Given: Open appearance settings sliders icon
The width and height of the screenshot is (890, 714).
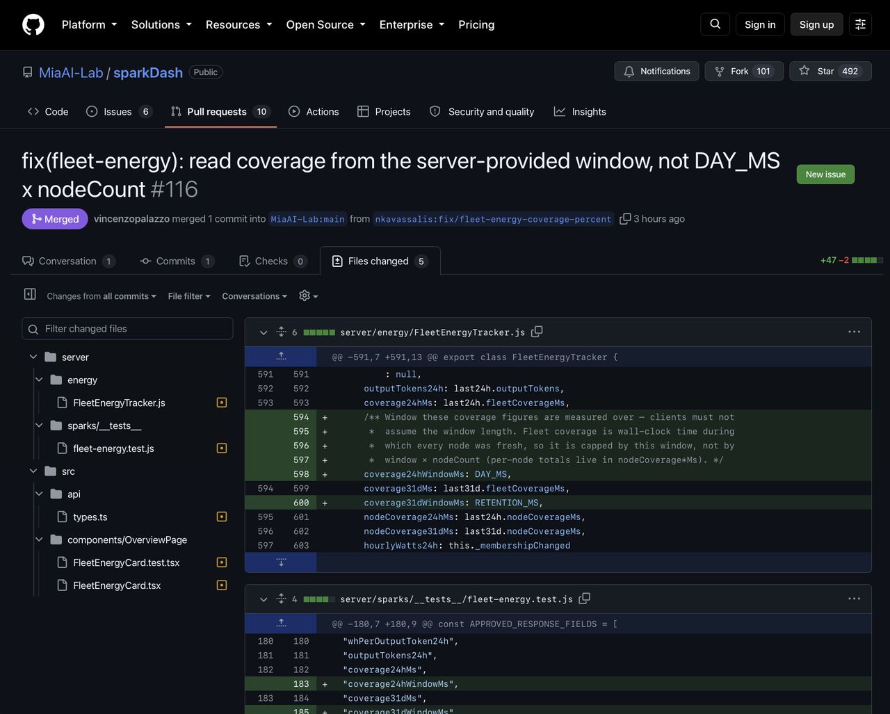Looking at the screenshot, I should tap(861, 24).
